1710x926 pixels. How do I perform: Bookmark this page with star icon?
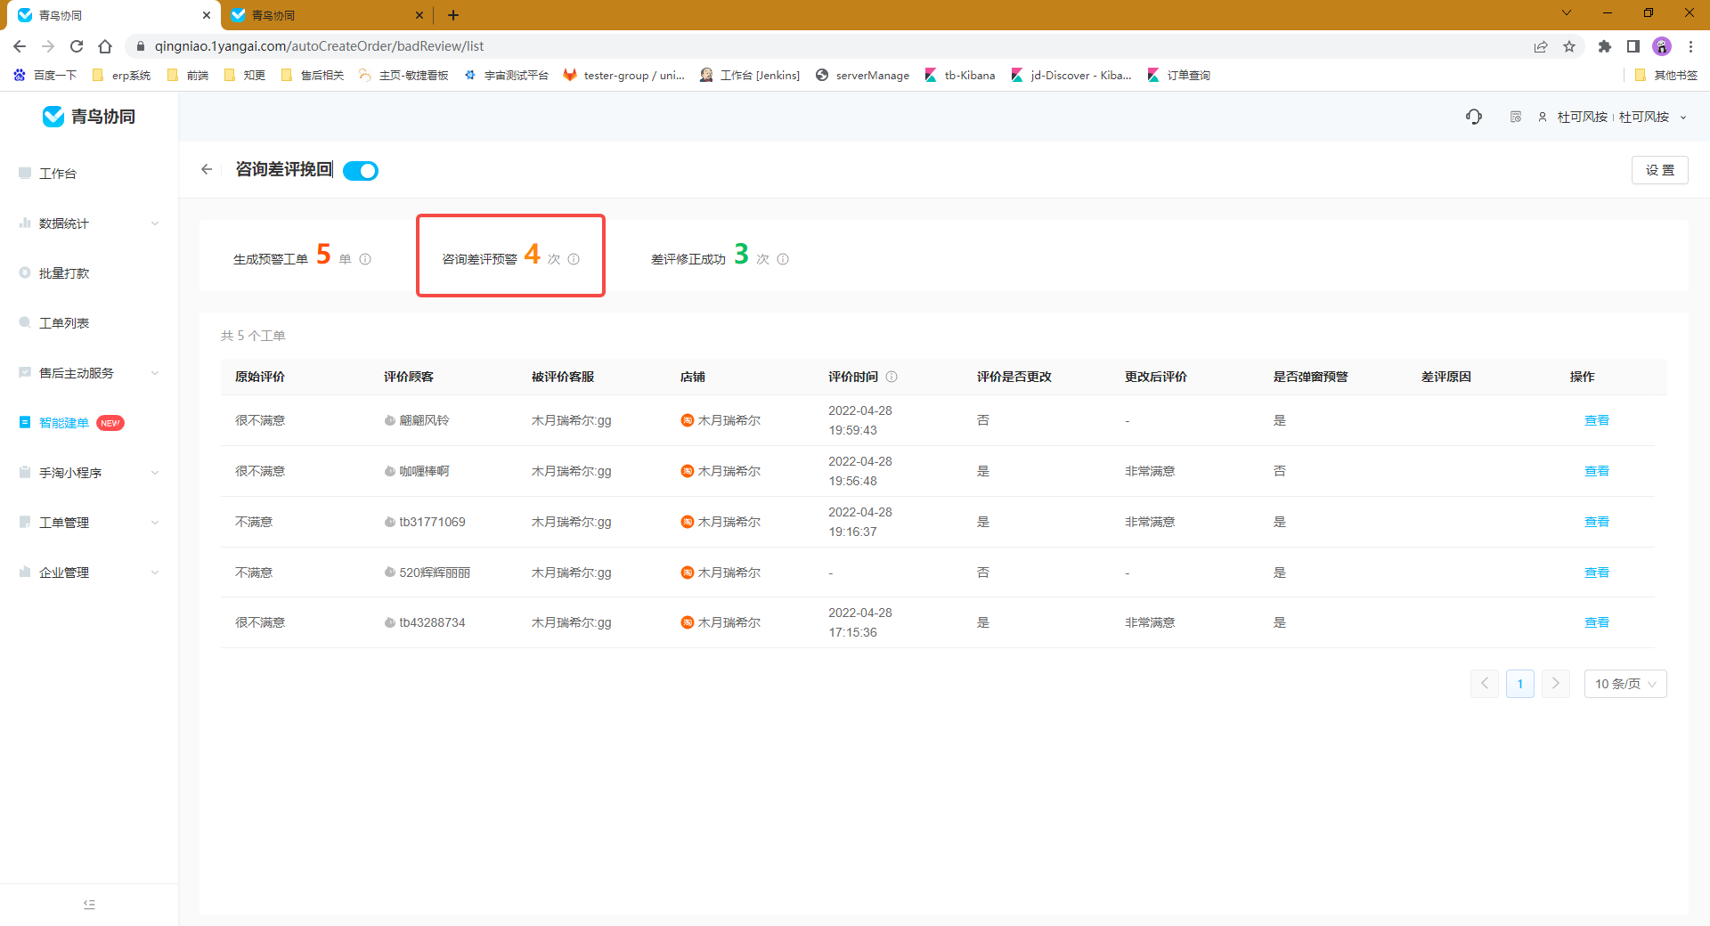[1569, 46]
